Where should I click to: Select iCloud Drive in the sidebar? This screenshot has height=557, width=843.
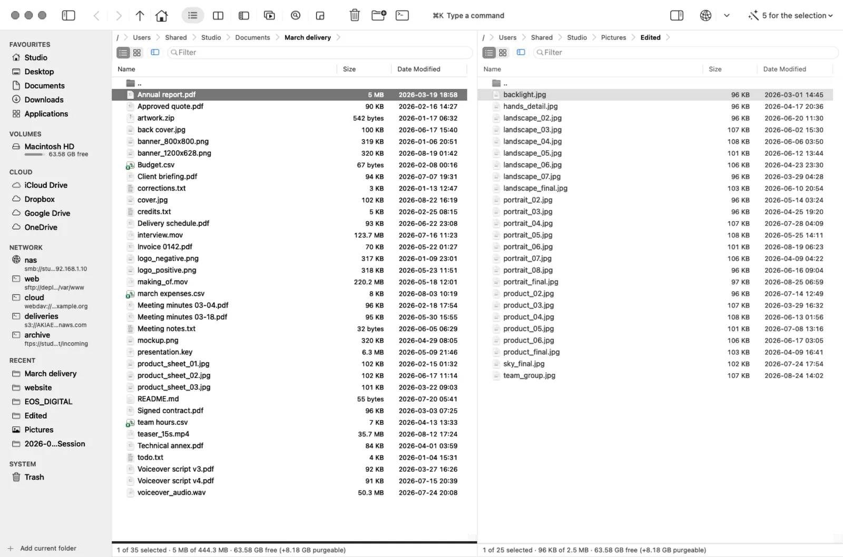click(x=46, y=185)
